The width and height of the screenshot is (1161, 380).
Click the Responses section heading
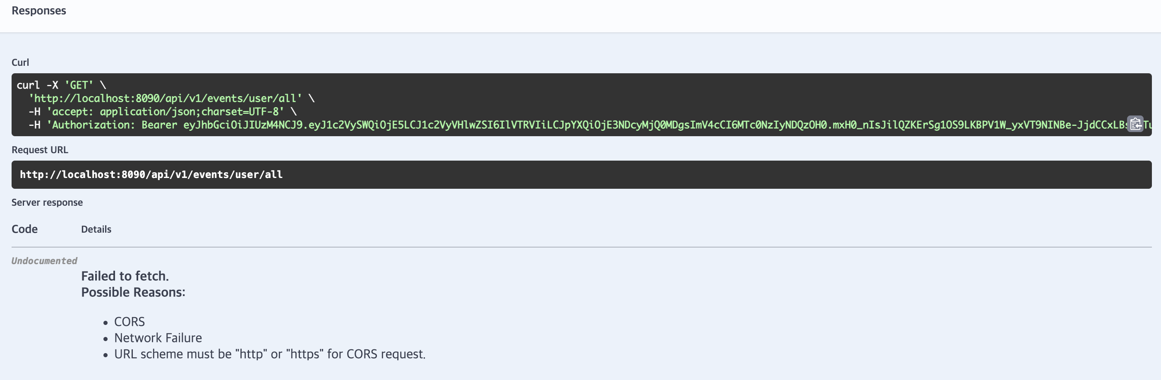point(39,11)
